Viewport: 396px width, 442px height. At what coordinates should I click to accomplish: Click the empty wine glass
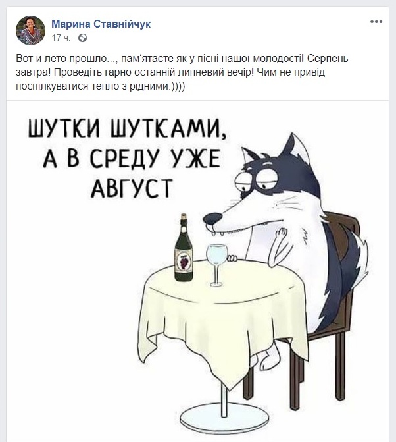pyautogui.click(x=216, y=265)
